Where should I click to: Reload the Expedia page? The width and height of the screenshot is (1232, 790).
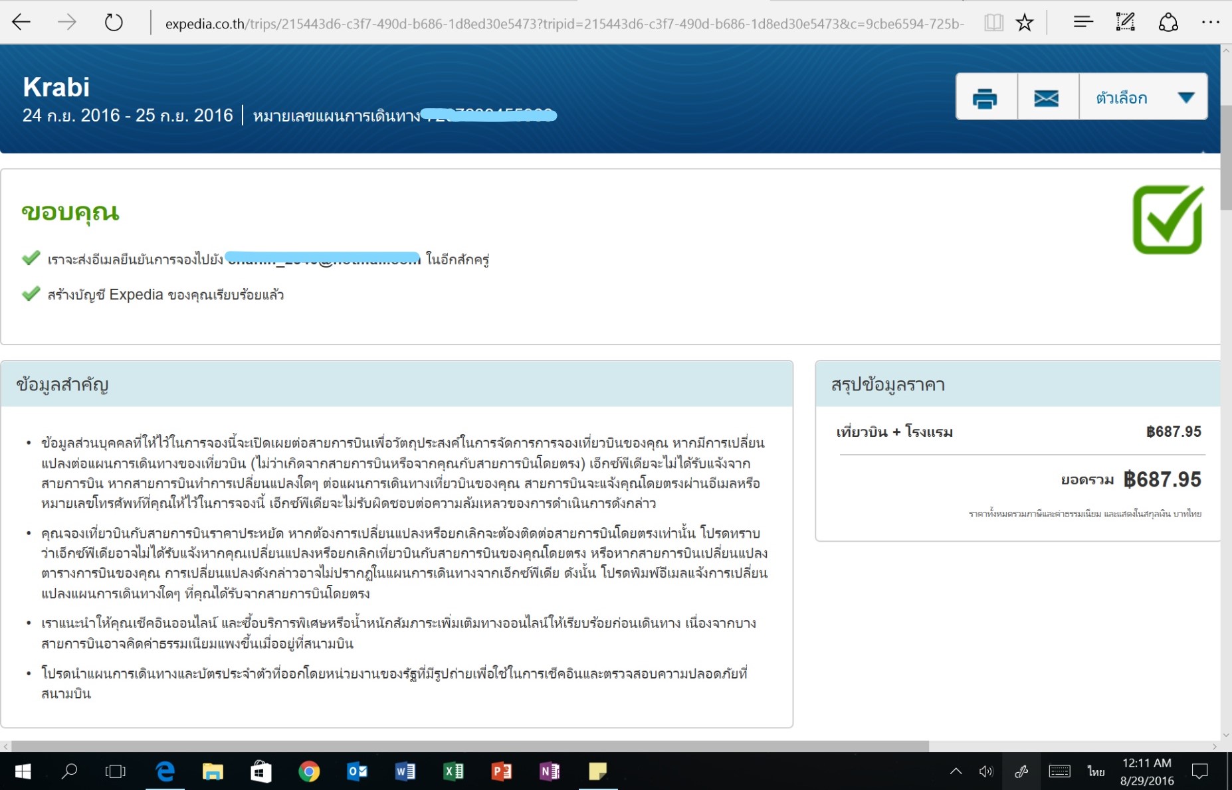[x=114, y=23]
